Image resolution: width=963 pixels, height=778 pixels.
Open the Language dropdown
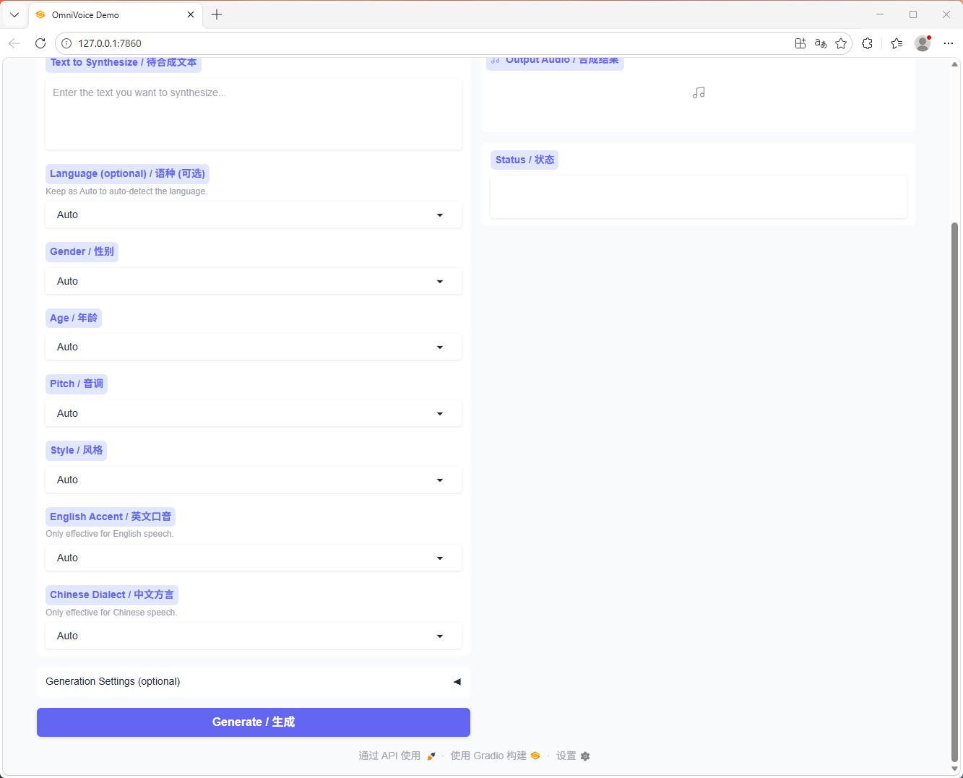coord(253,215)
